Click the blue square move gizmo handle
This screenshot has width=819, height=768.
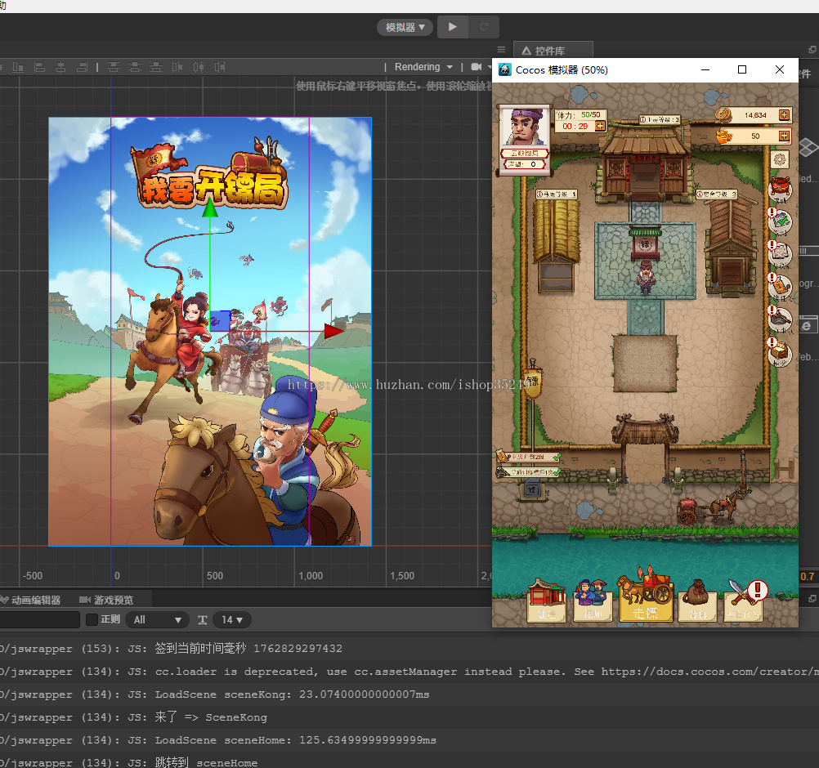click(220, 320)
